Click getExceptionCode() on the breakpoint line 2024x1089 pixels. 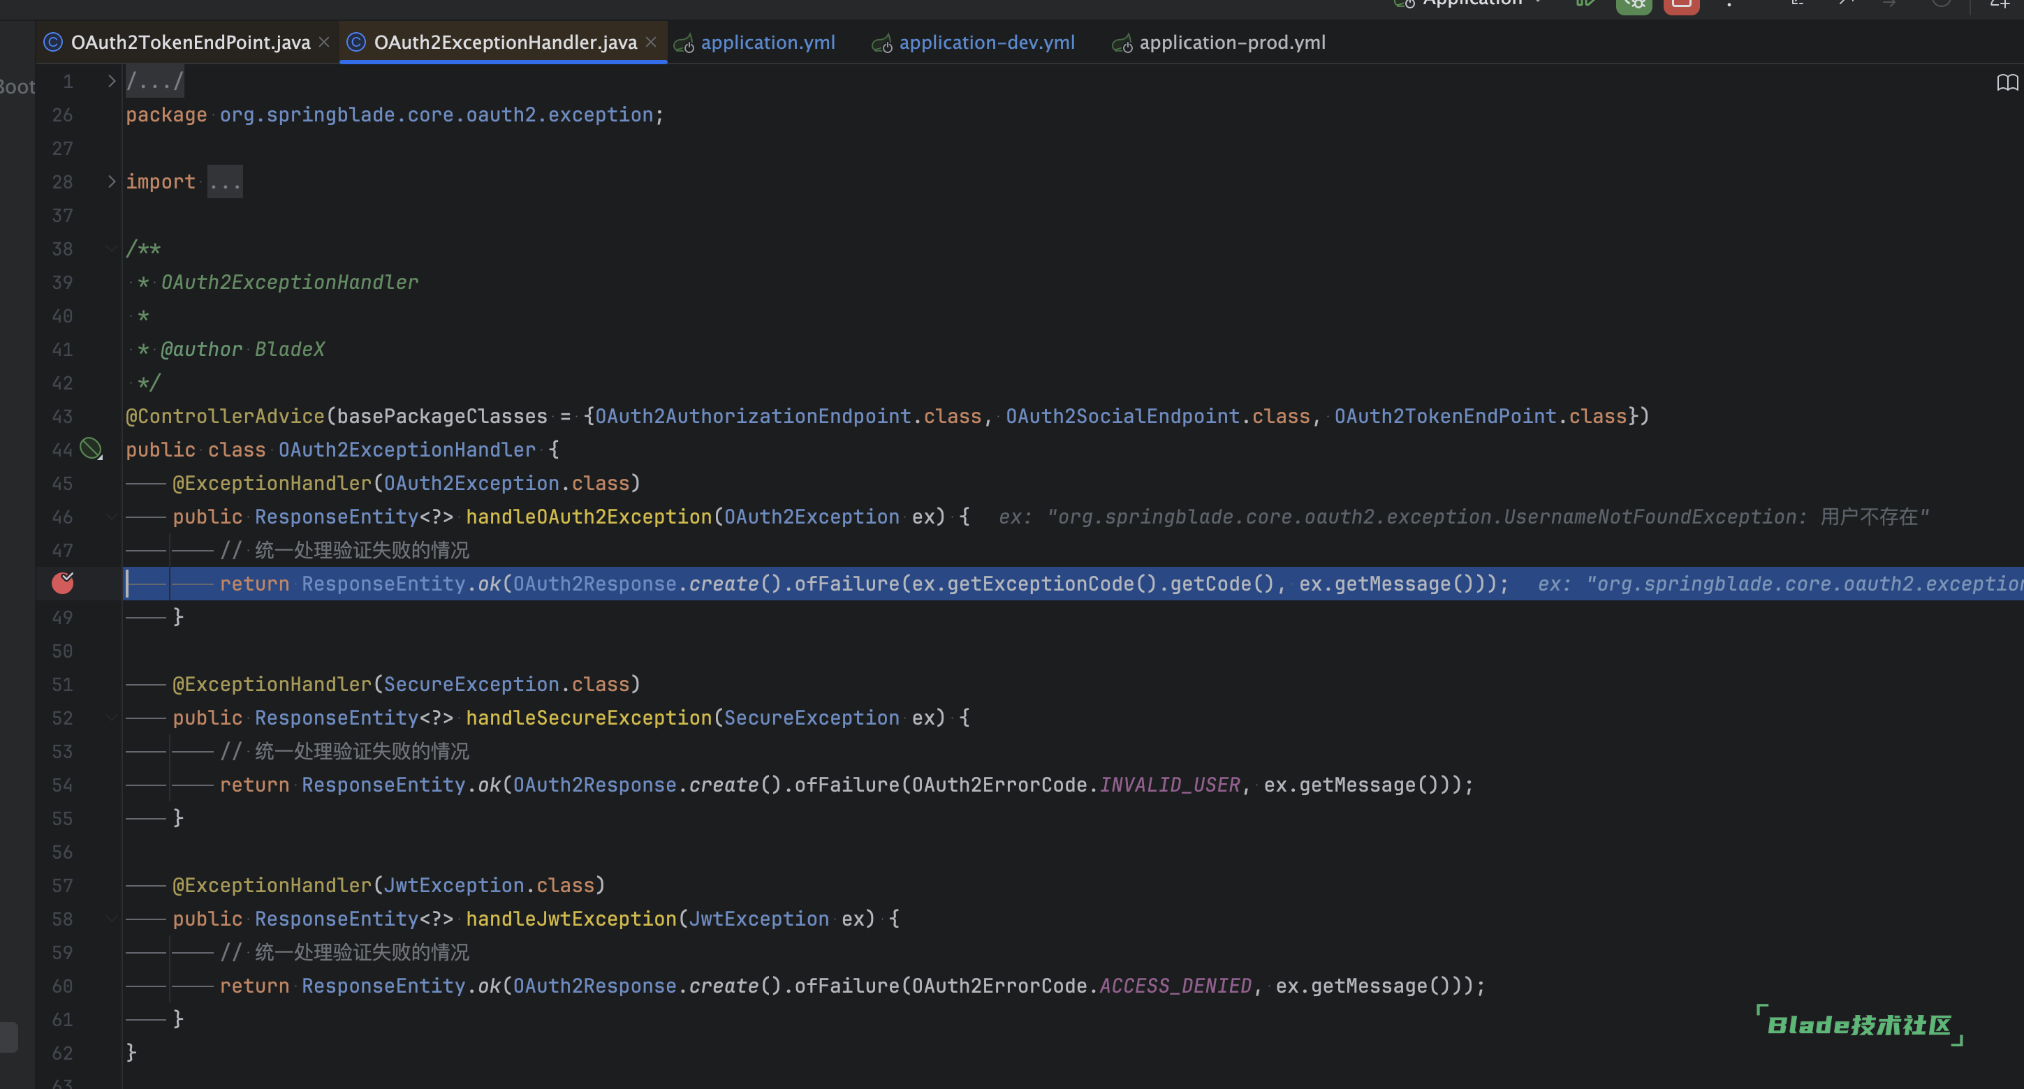[1052, 584]
